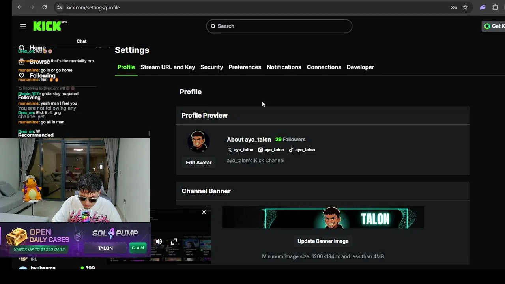
Task: Click the "ayo_talon's Kick Channel" bio text
Action: coord(255,161)
